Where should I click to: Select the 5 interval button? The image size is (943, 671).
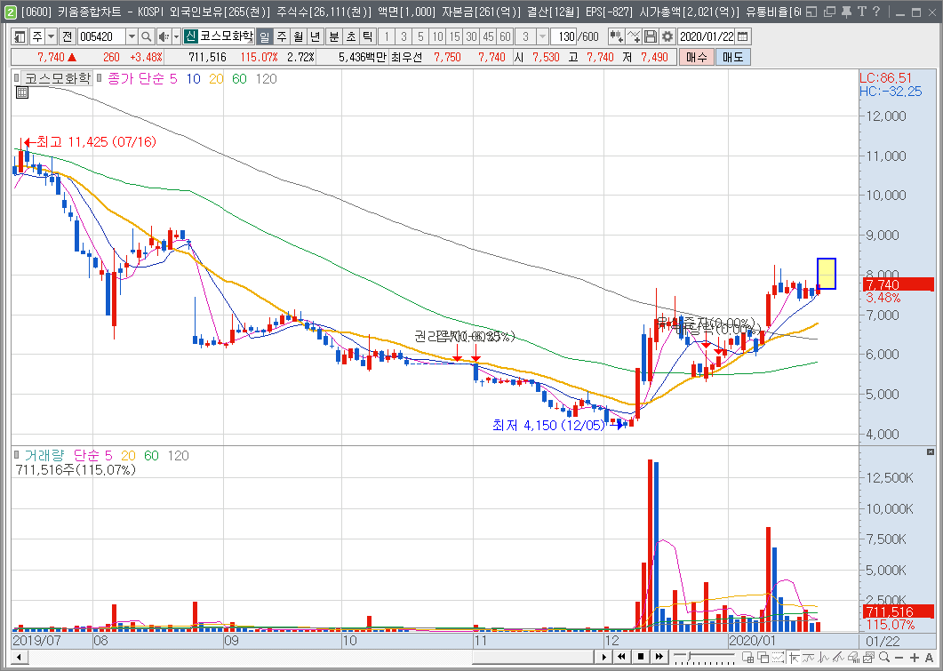pos(420,36)
